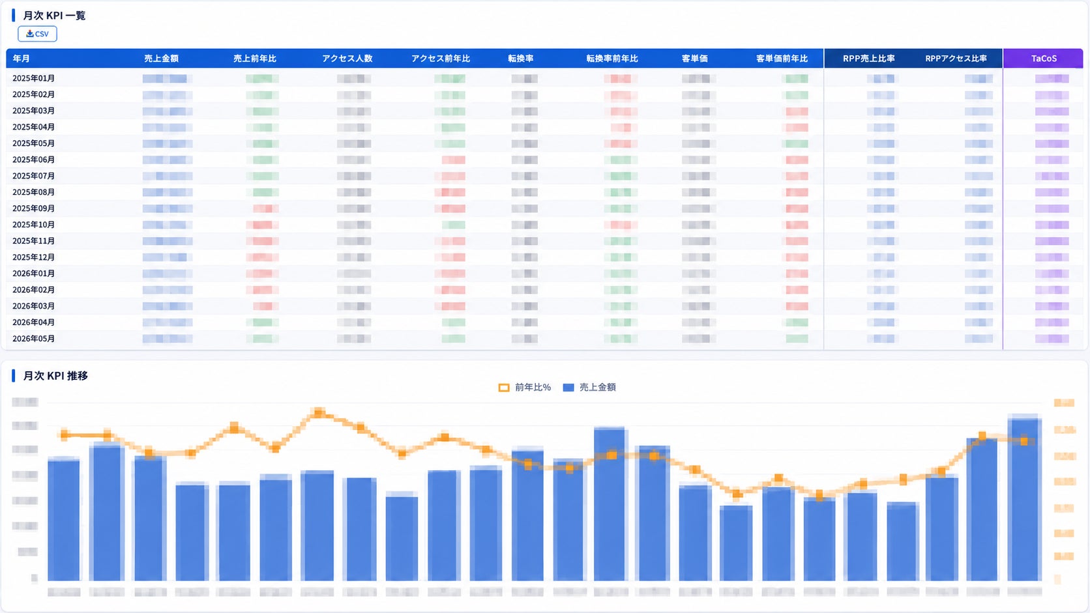Select the 2026年04月 row
Screen dimensions: 1090x613
(x=544, y=322)
